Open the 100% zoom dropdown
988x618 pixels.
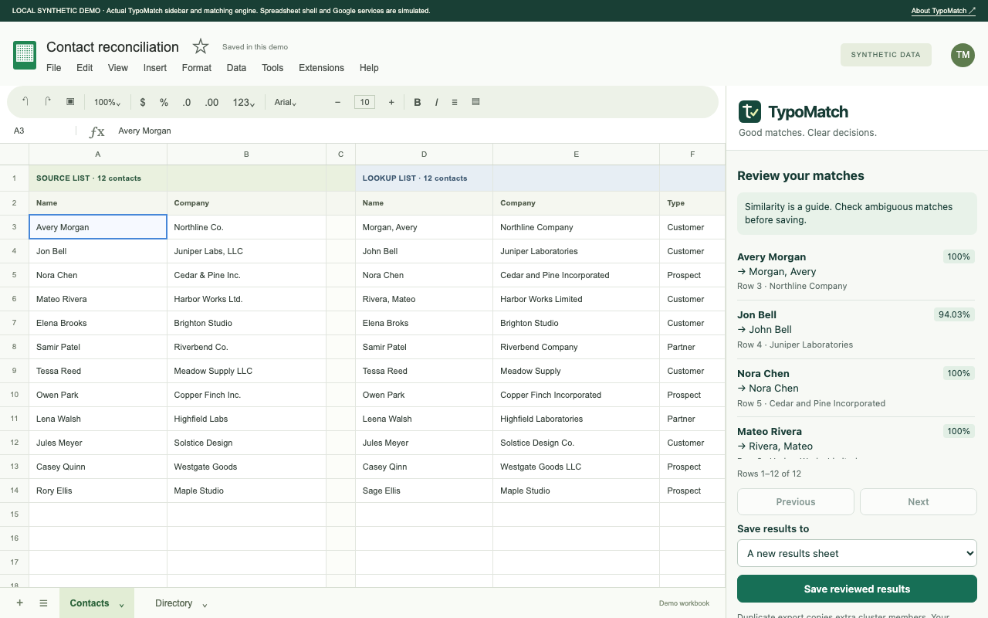107,102
